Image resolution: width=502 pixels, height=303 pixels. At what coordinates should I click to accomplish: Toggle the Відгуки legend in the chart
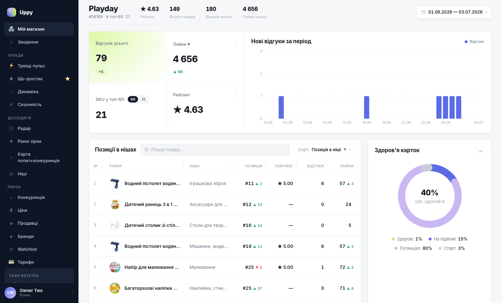coord(474,42)
